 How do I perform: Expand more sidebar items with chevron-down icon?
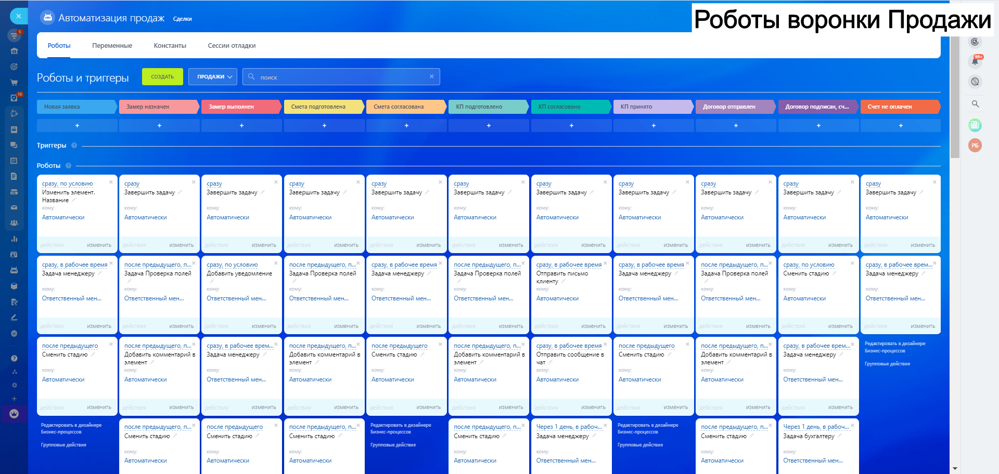click(14, 333)
